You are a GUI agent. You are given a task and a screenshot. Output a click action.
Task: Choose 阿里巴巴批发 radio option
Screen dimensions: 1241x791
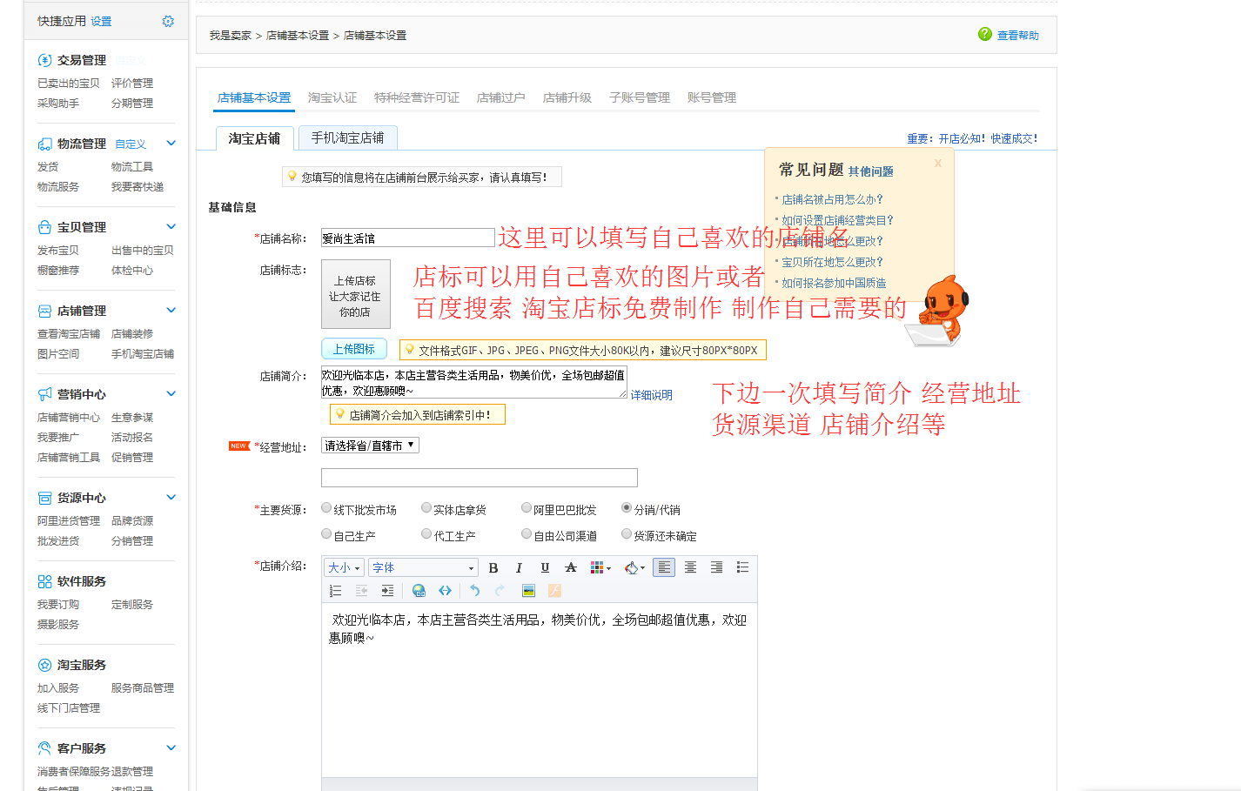(x=527, y=508)
